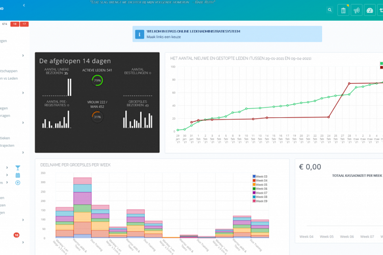Open the calendar icon in sidebar
This screenshot has height=255, width=383.
pos(17,175)
